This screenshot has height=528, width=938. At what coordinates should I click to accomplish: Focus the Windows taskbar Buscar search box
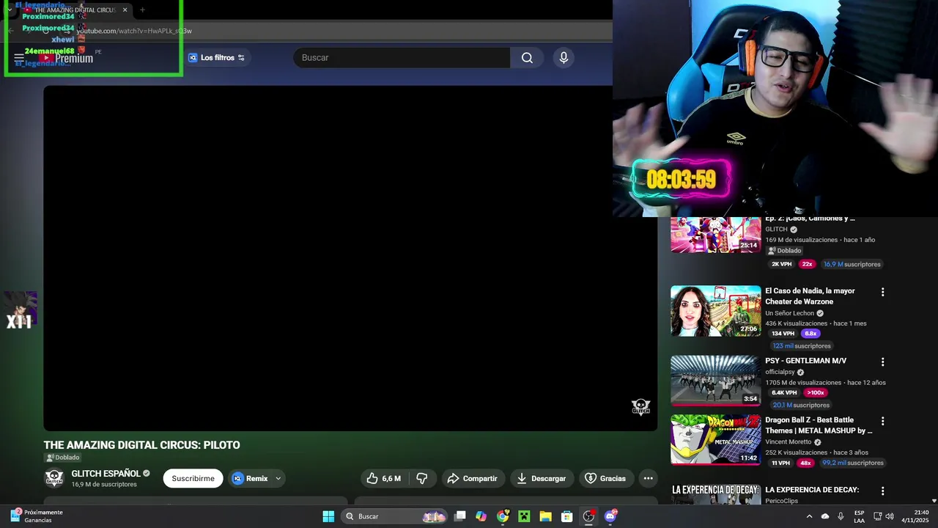pos(395,516)
